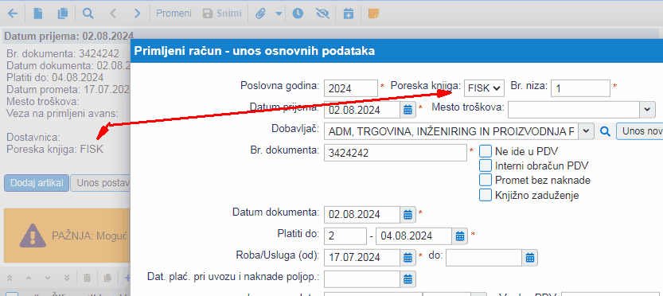This screenshot has width=663, height=296.
Task: Toggle the crossed-eye visibility icon
Action: (x=322, y=14)
